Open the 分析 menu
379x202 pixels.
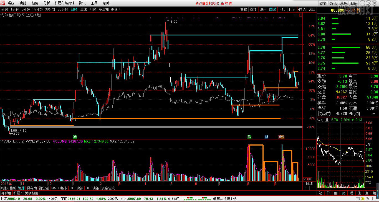[x=47, y=3]
